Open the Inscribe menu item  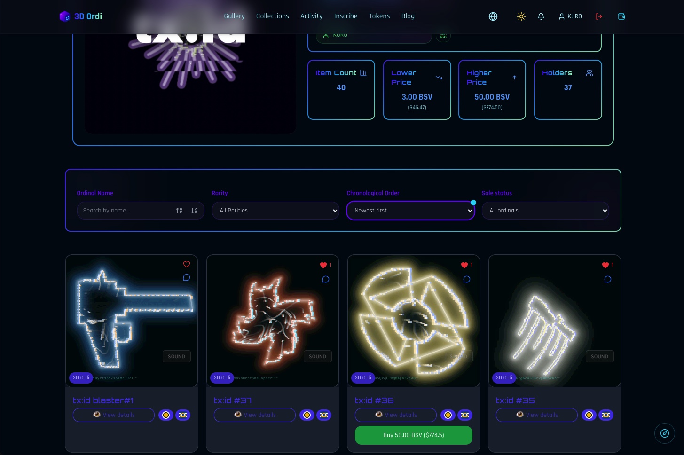point(346,16)
